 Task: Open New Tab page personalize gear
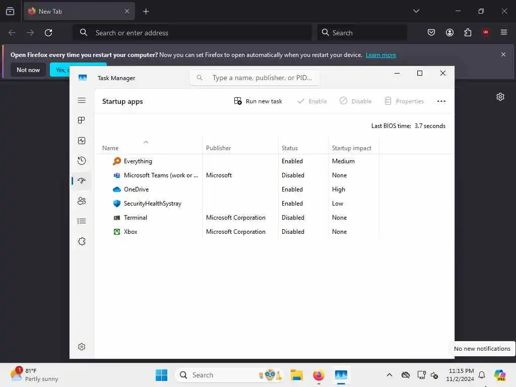[x=500, y=97]
